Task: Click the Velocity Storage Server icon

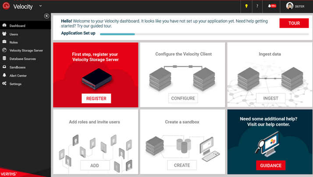Action: click(x=4, y=50)
